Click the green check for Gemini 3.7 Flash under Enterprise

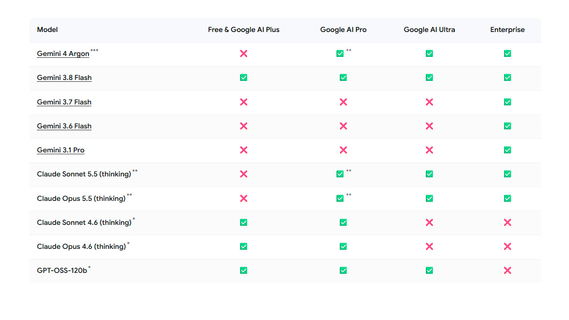(508, 102)
